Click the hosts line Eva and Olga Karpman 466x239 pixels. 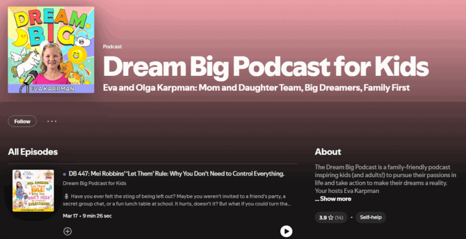tap(256, 87)
